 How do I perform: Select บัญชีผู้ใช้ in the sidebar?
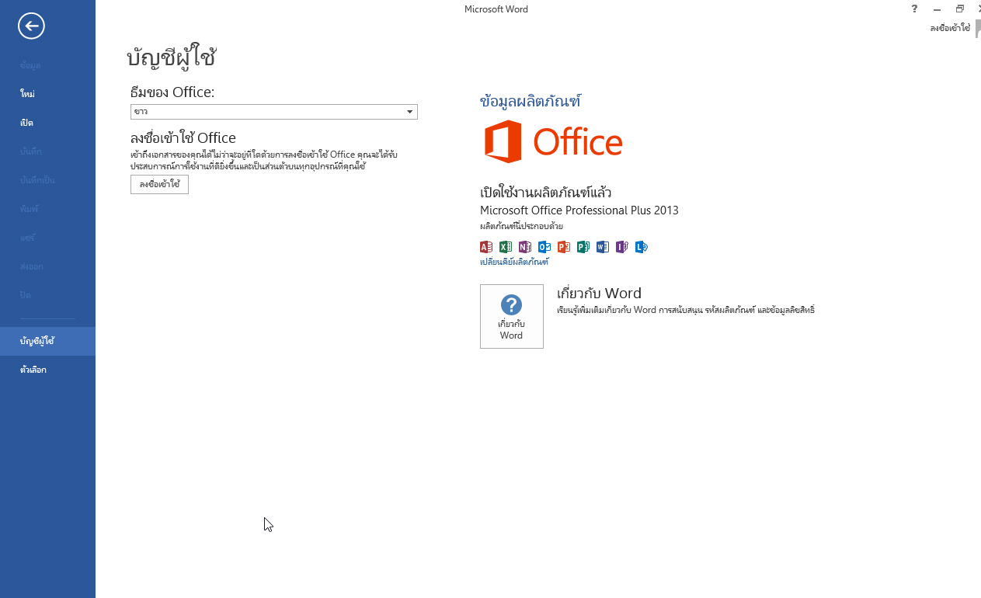(47, 341)
